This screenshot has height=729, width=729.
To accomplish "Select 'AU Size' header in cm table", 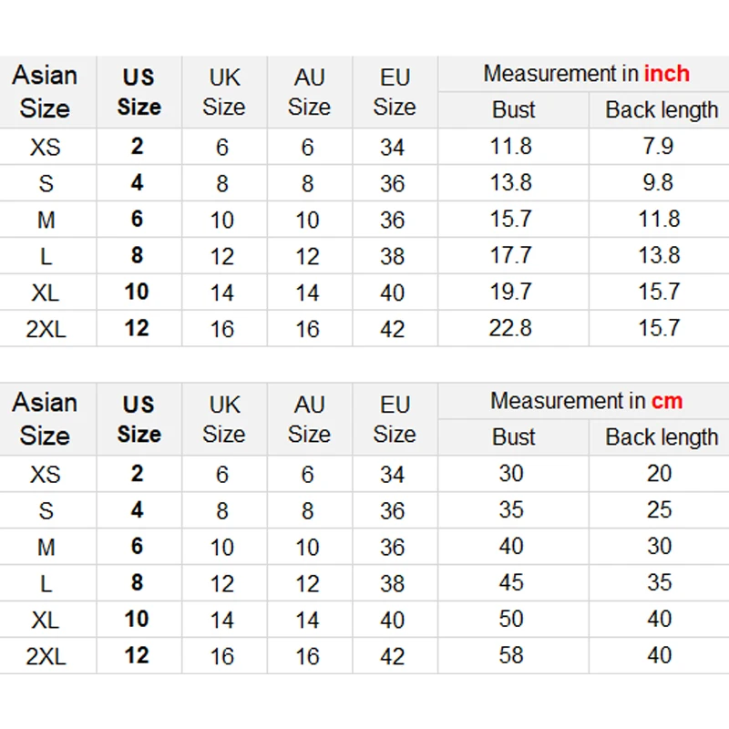I will click(309, 419).
